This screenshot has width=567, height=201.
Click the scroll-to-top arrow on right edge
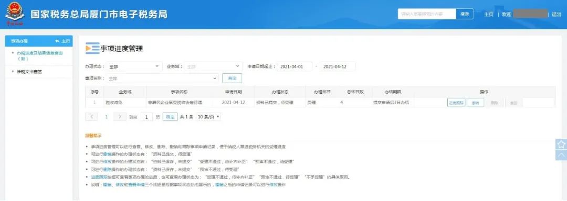pyautogui.click(x=561, y=155)
